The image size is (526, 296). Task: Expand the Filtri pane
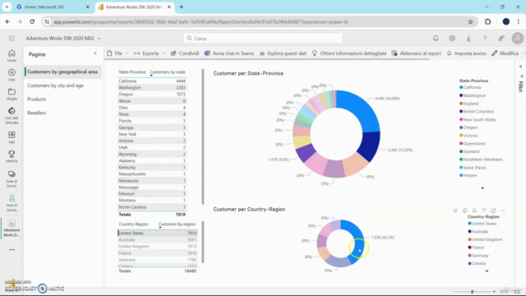tap(520, 67)
